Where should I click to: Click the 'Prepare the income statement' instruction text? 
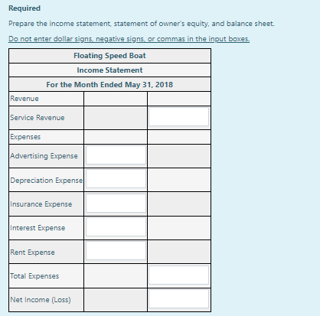(142, 24)
